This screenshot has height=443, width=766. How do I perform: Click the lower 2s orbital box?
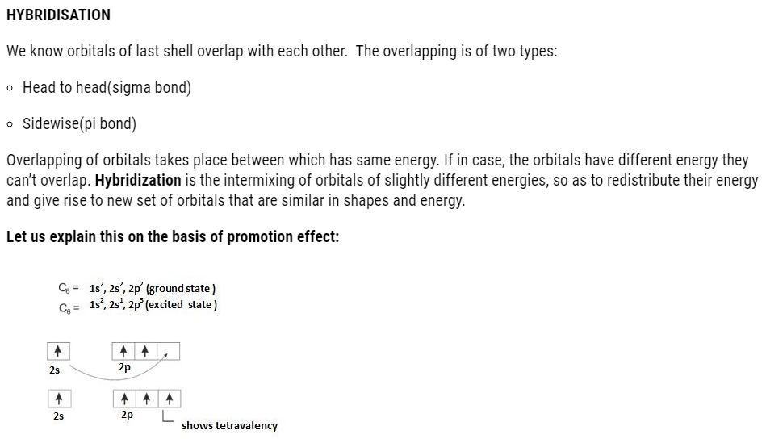59,399
